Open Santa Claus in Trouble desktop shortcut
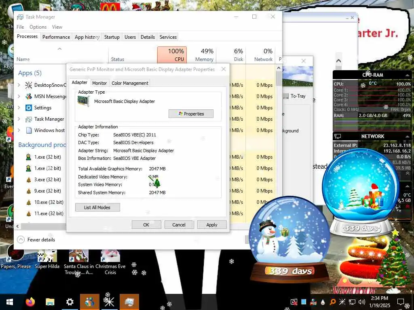The width and height of the screenshot is (414, 310). (79, 262)
